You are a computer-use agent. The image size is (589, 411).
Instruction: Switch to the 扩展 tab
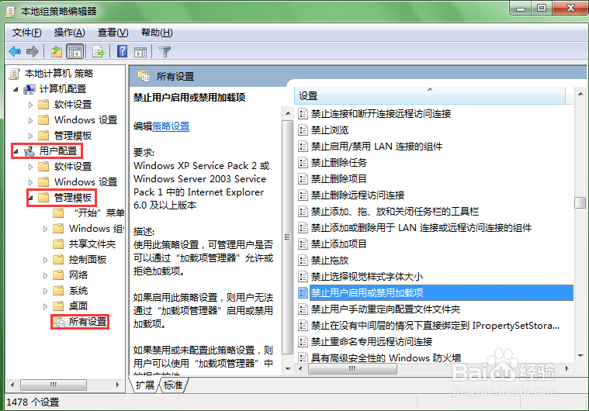(145, 385)
